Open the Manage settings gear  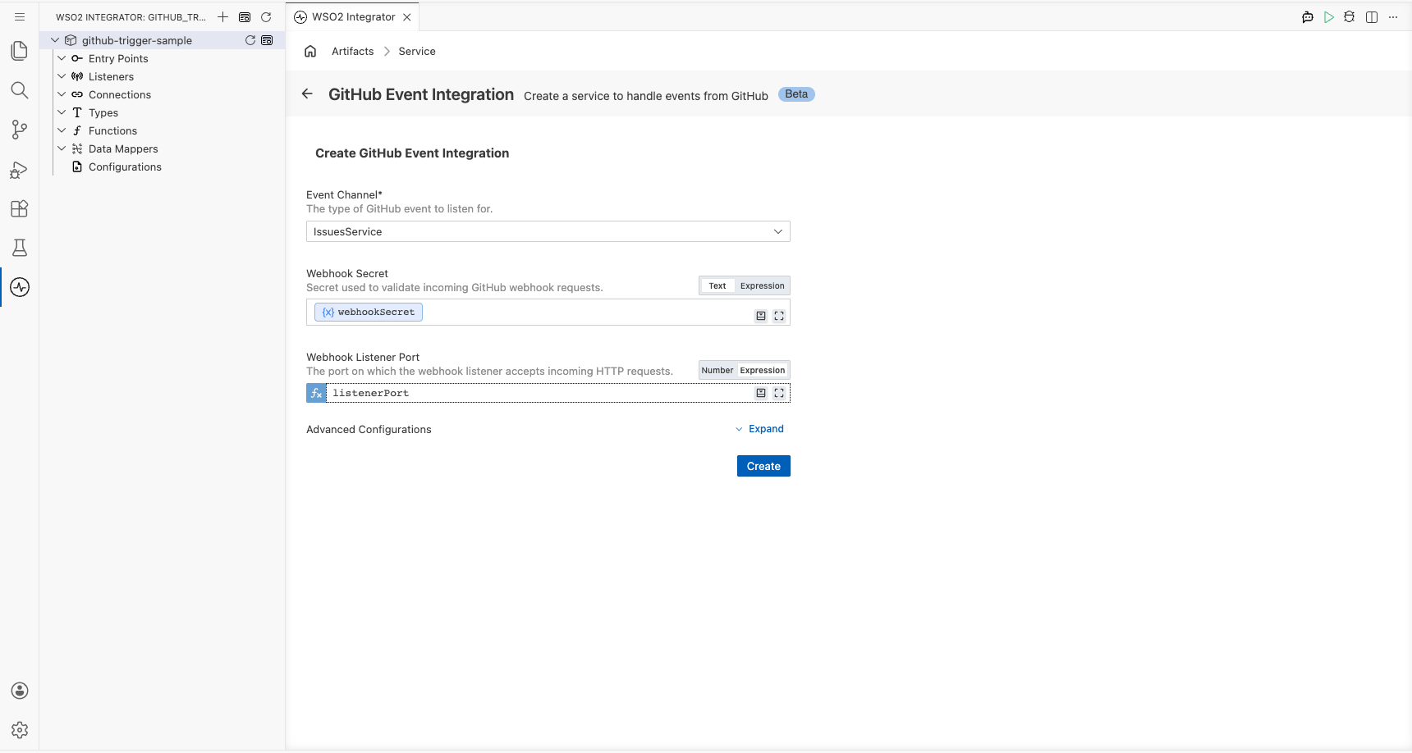click(20, 730)
